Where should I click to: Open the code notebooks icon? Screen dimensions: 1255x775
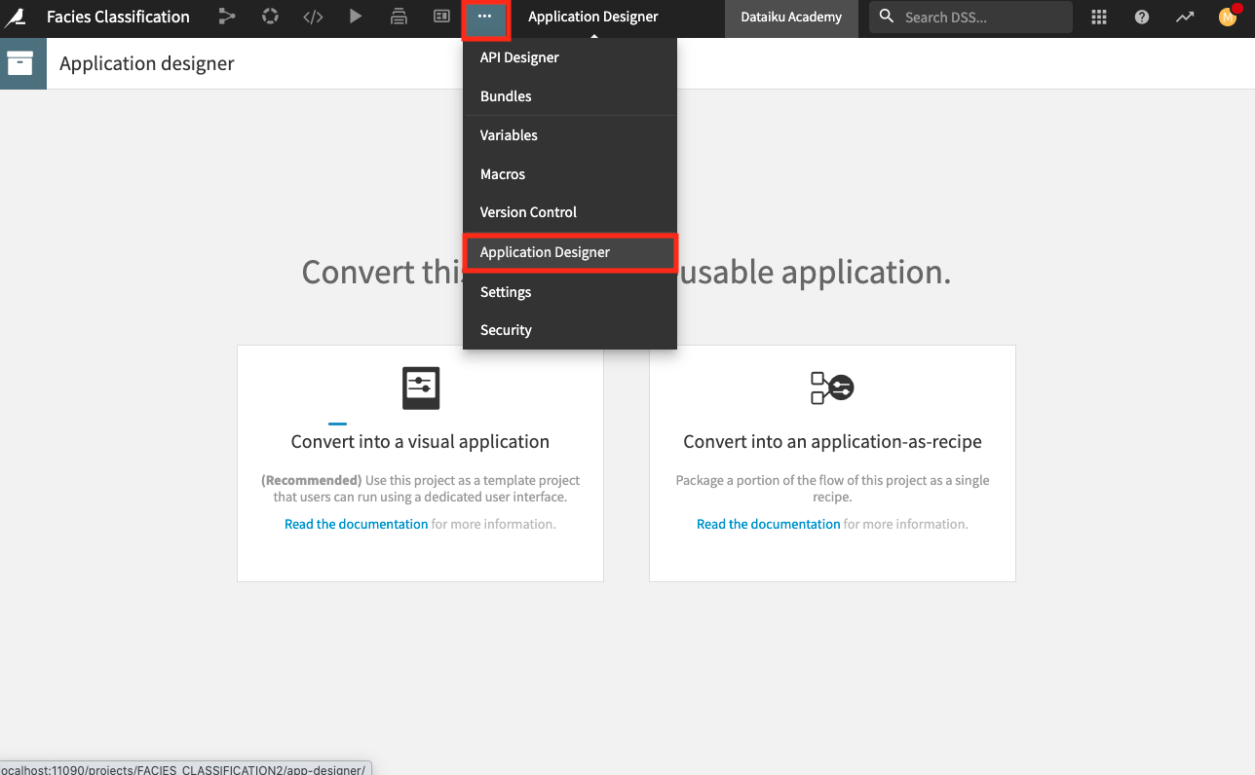coord(313,17)
